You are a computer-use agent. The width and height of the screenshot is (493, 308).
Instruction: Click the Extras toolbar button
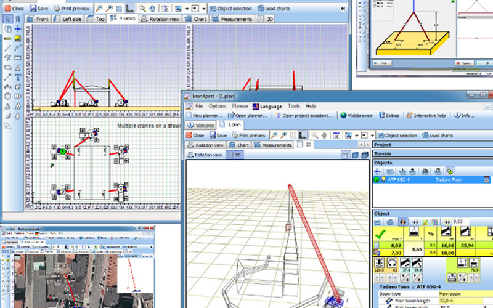(389, 115)
